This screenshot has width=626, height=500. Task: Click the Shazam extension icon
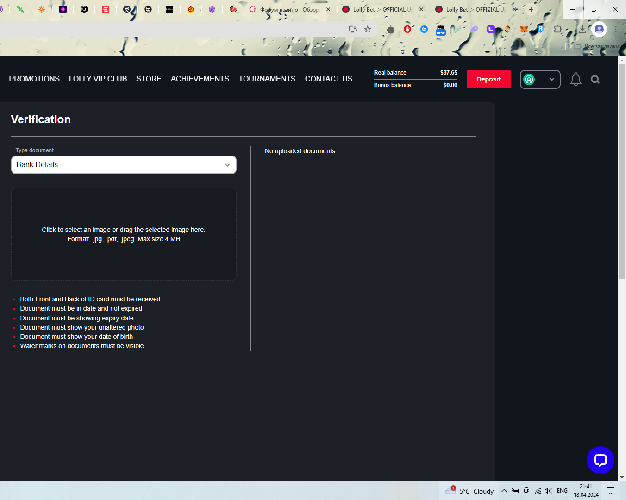click(x=424, y=29)
